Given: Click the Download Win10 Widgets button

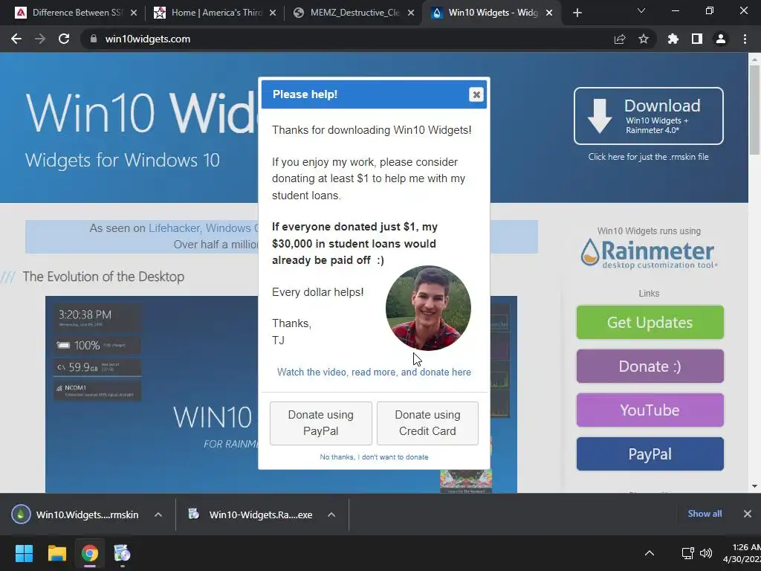Looking at the screenshot, I should [648, 116].
